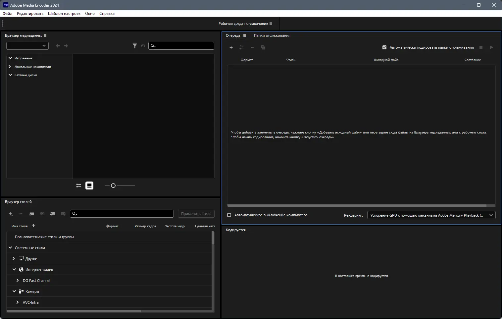The image size is (502, 319).
Task: Click the Применить стиль button
Action: (196, 214)
